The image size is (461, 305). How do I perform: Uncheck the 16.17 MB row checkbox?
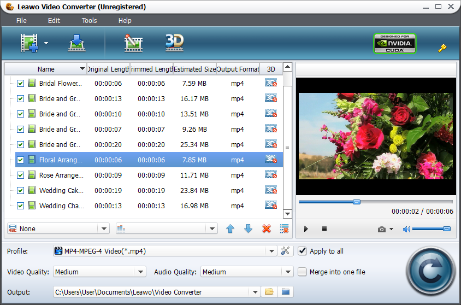point(20,99)
